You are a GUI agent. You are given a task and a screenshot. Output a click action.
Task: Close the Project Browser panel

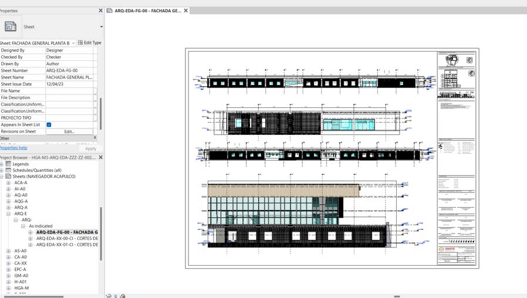pos(100,157)
